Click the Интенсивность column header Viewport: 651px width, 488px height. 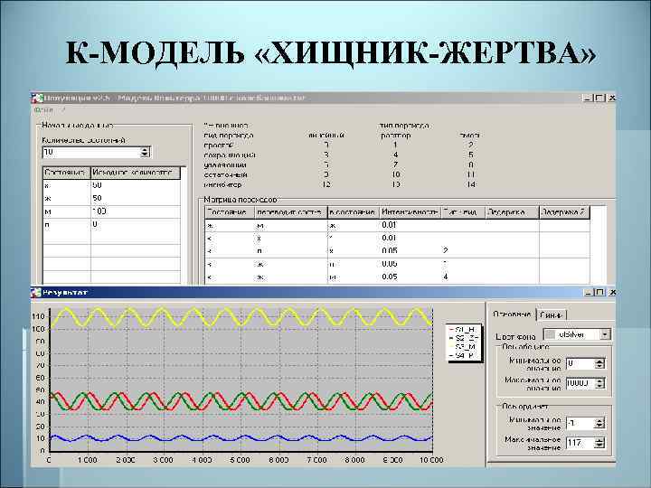pyautogui.click(x=410, y=212)
